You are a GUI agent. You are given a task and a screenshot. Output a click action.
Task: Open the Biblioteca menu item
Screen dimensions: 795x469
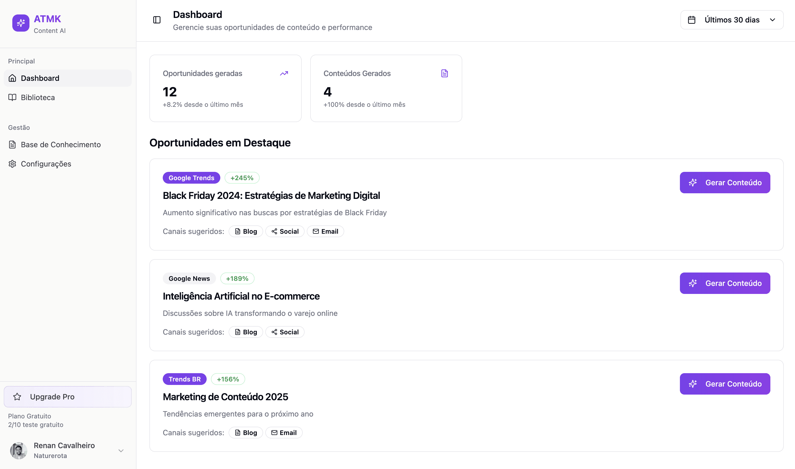point(37,97)
